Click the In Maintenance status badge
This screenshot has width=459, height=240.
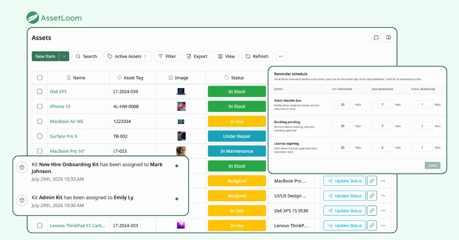[237, 151]
